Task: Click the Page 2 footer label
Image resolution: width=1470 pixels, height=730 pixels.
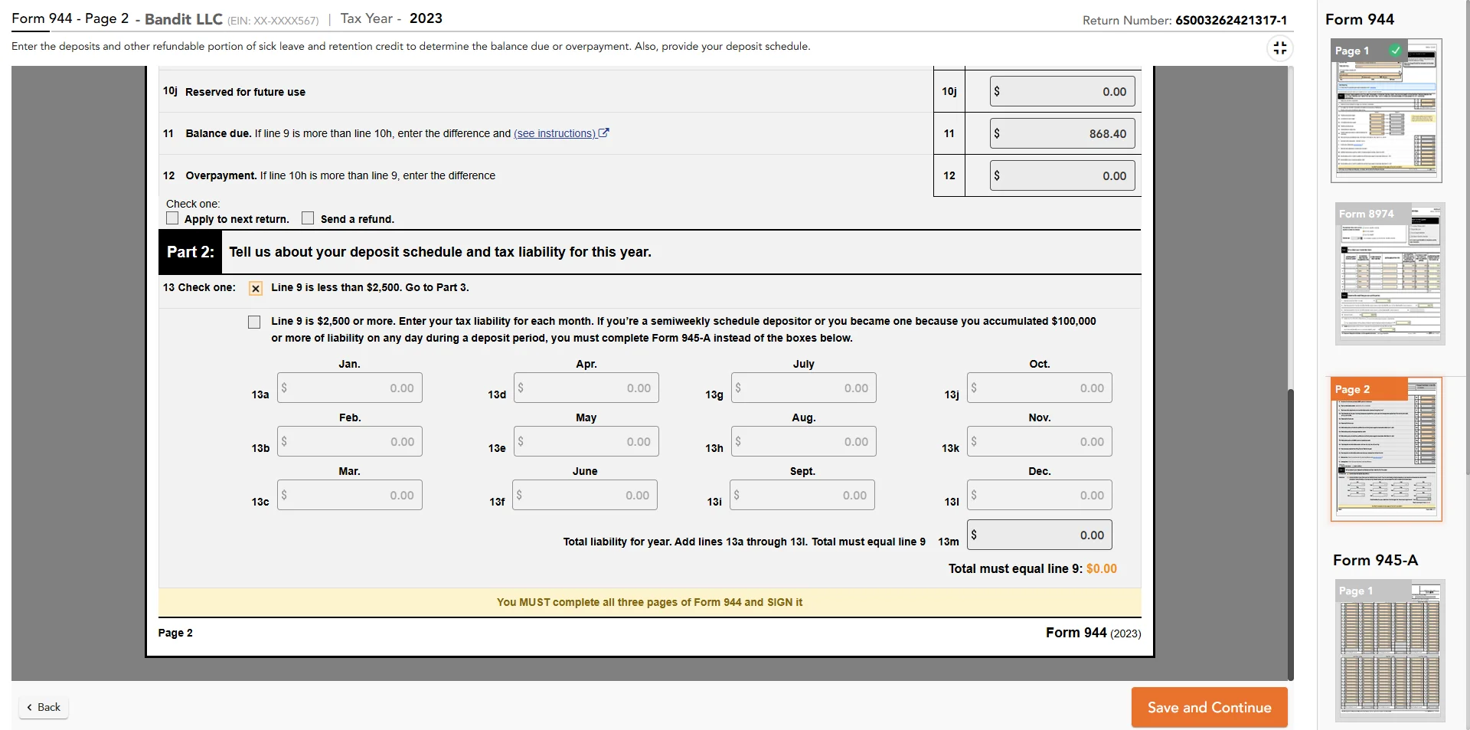Action: pos(175,633)
